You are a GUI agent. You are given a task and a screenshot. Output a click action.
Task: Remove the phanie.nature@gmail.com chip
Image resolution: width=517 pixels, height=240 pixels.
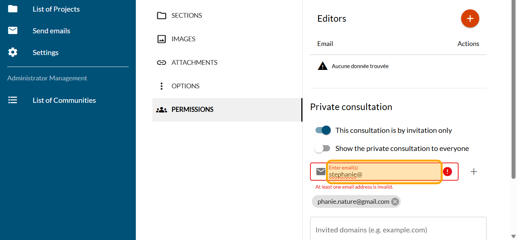tap(395, 202)
